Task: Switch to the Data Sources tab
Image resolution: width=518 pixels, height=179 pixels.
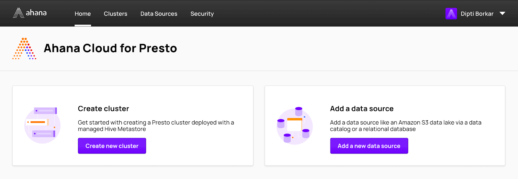Action: (159, 14)
